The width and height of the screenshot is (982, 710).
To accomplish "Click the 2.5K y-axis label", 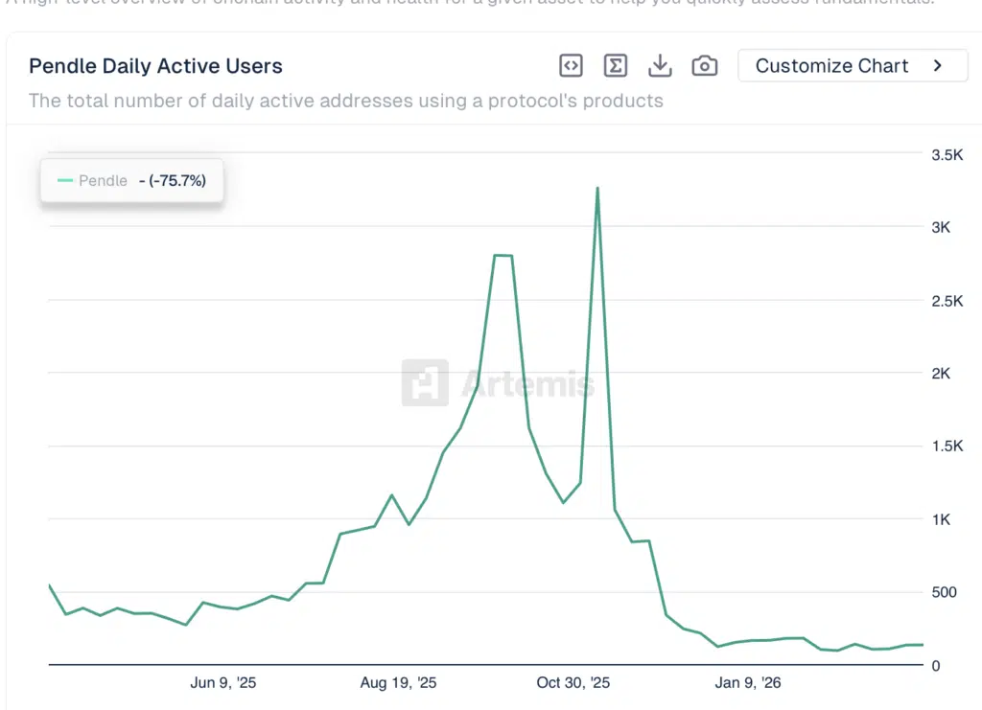I will 947,301.
